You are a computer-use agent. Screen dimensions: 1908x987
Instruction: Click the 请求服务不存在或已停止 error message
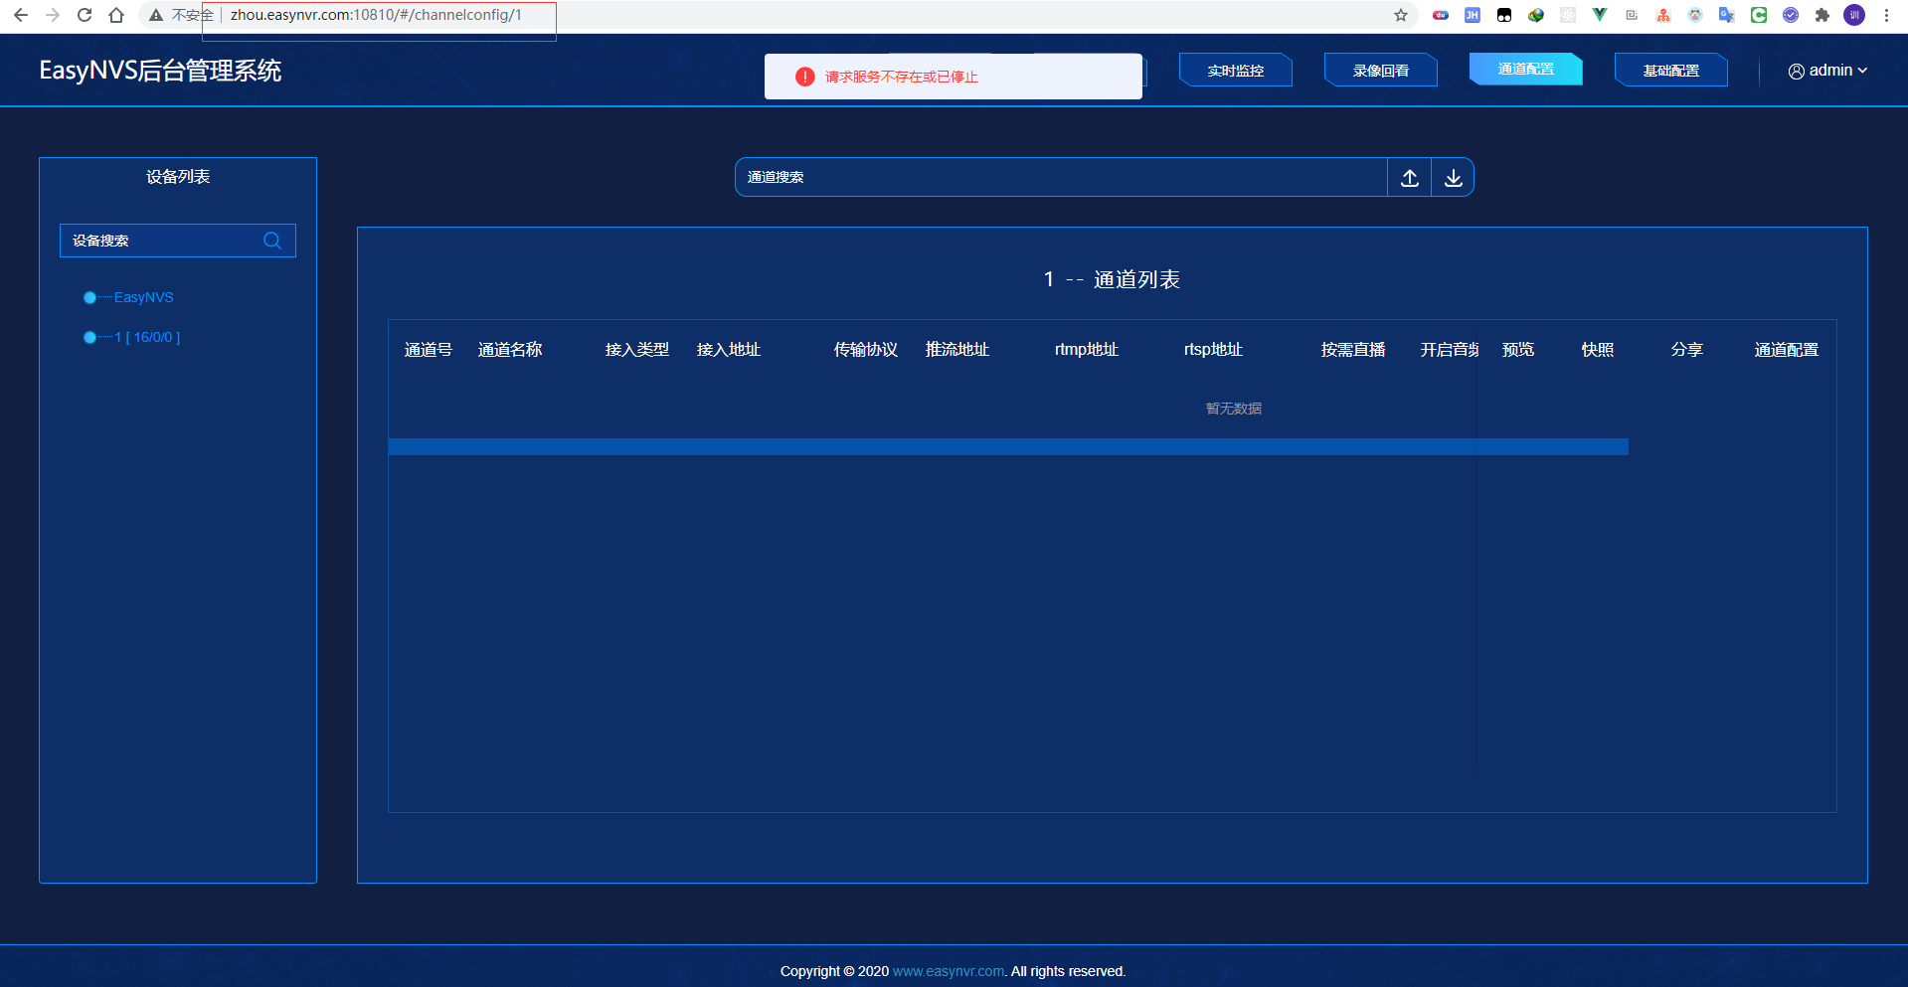click(x=902, y=77)
